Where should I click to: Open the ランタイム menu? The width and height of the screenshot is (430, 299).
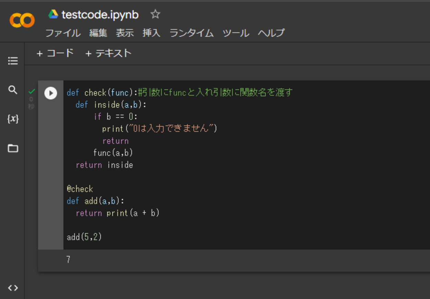click(x=191, y=33)
